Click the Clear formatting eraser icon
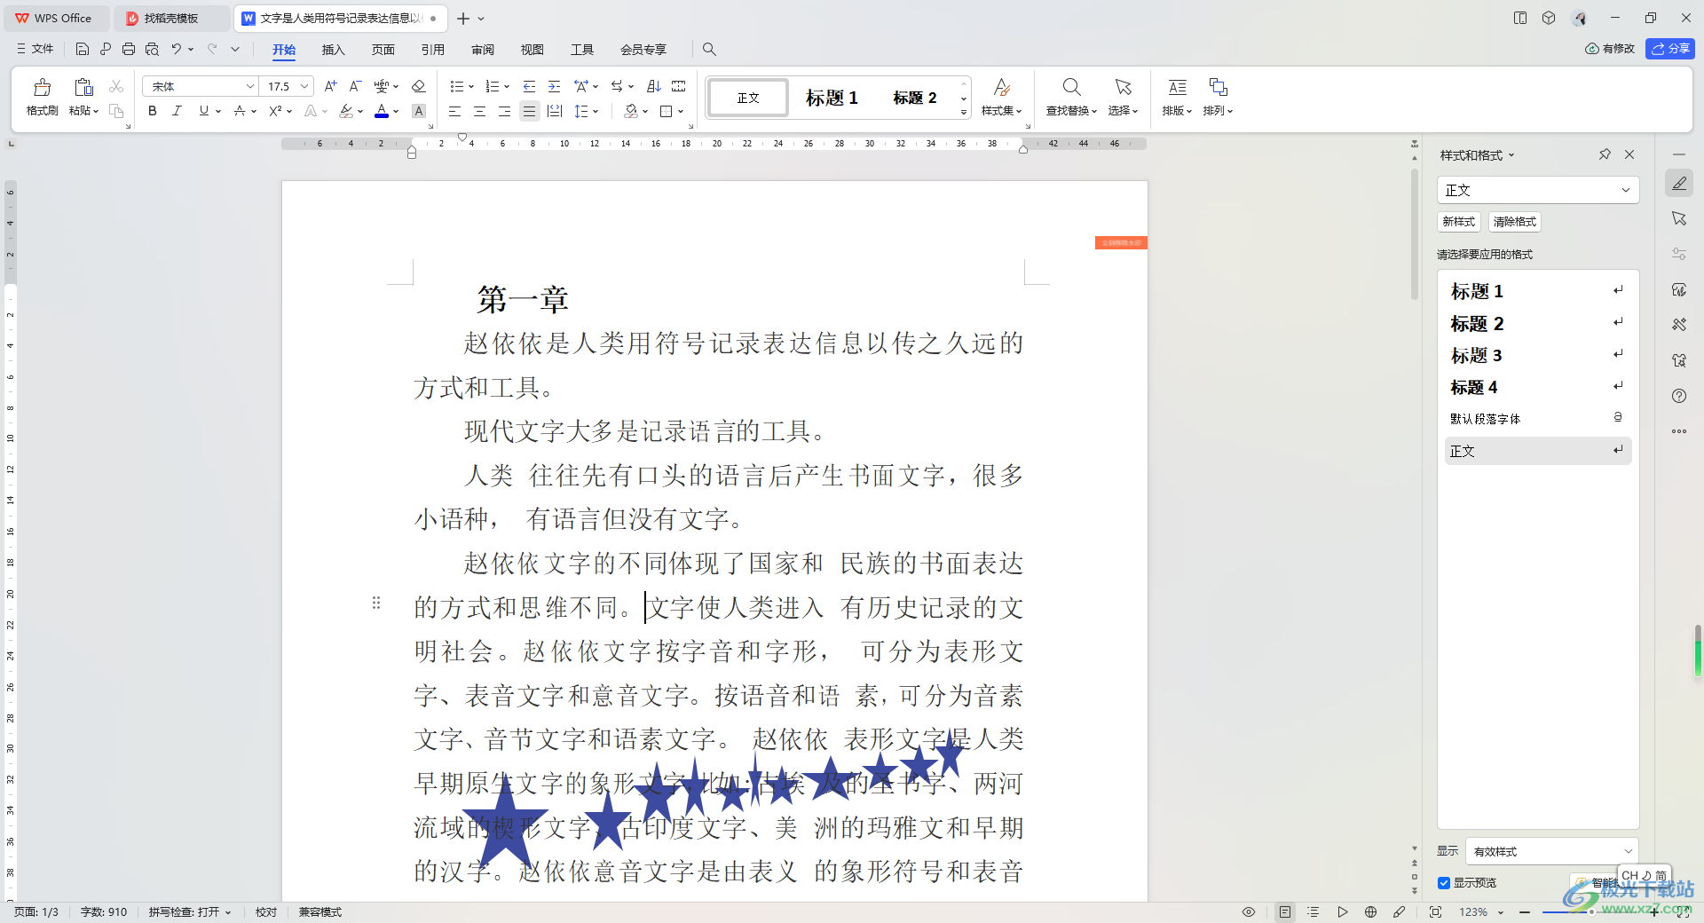 (x=419, y=86)
